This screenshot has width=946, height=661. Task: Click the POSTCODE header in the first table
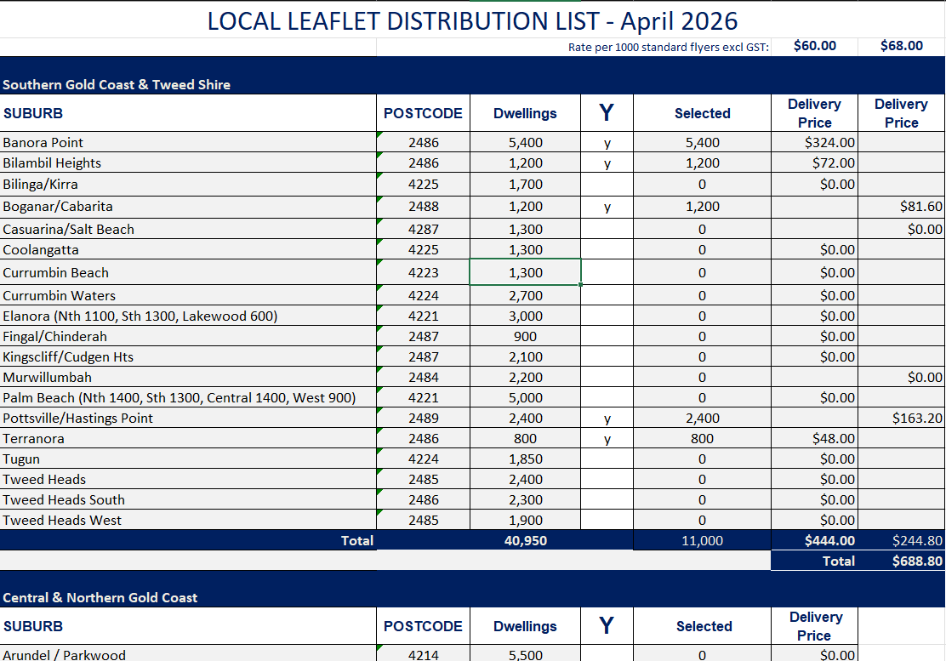[423, 113]
